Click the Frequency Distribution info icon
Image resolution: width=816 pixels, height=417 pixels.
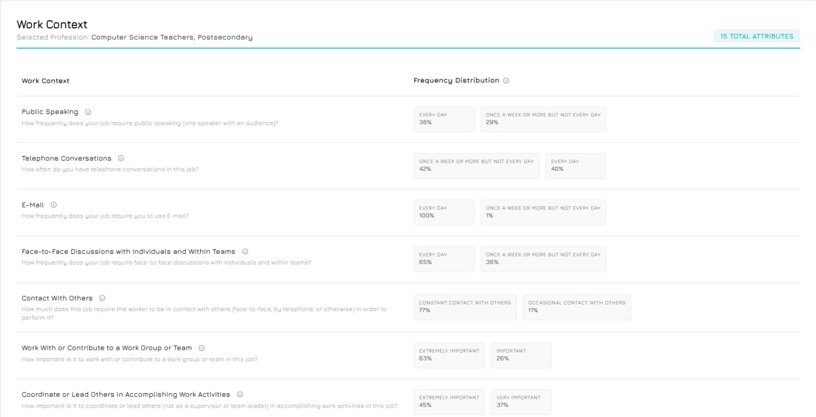click(506, 81)
